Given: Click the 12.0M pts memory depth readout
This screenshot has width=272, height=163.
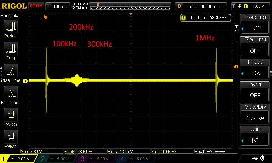Looking at the screenshot, I should [x=79, y=8].
